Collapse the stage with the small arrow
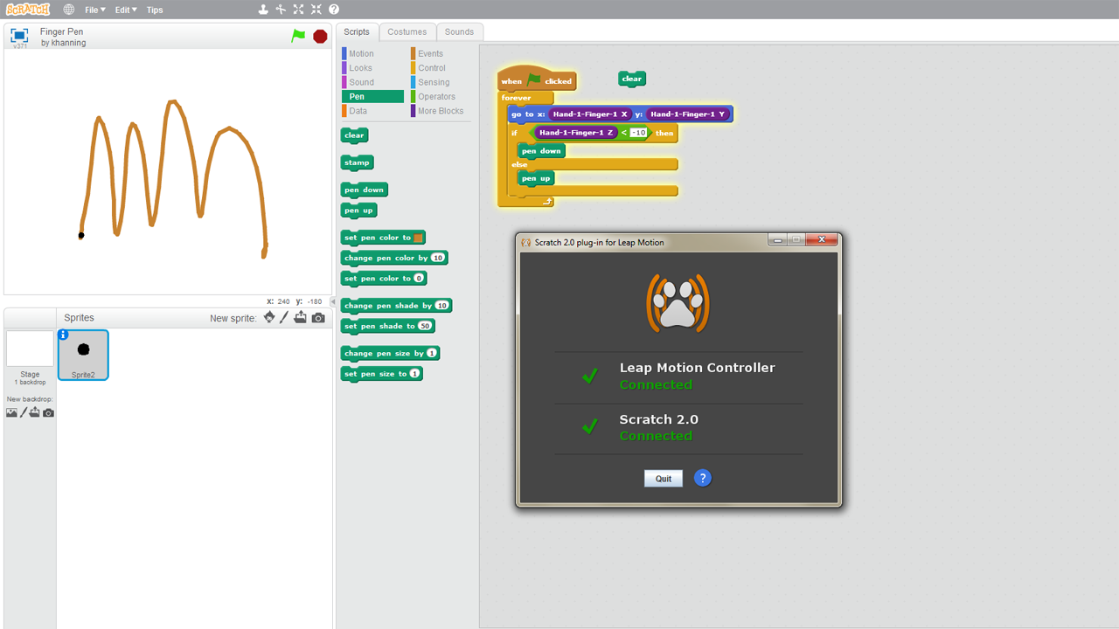This screenshot has height=629, width=1119. pos(332,301)
